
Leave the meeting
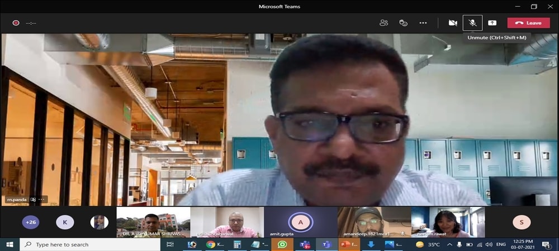coord(528,23)
